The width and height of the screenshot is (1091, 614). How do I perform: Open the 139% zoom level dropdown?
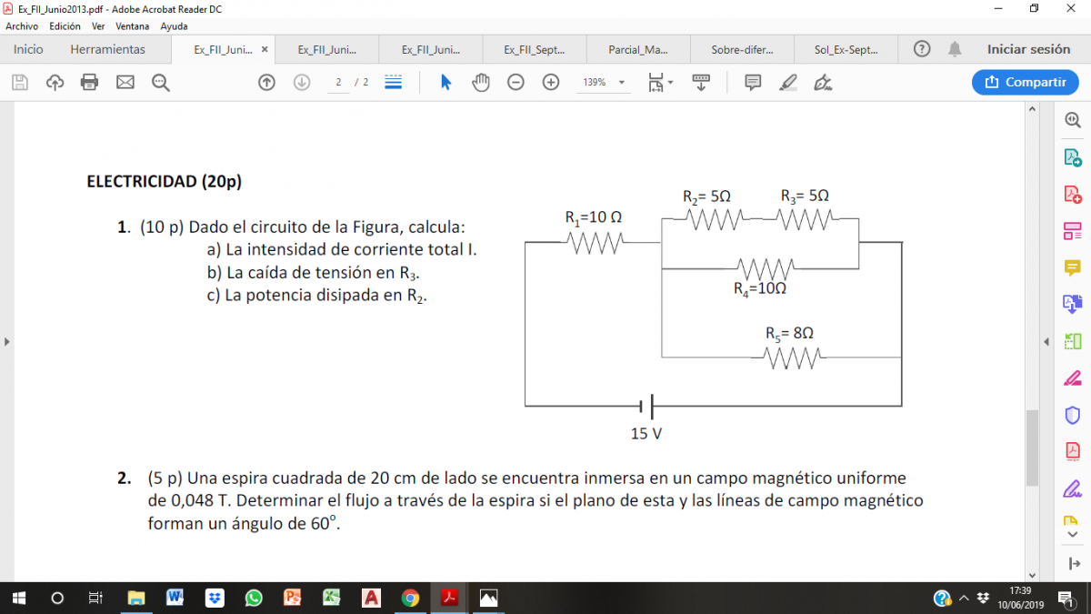pyautogui.click(x=622, y=83)
